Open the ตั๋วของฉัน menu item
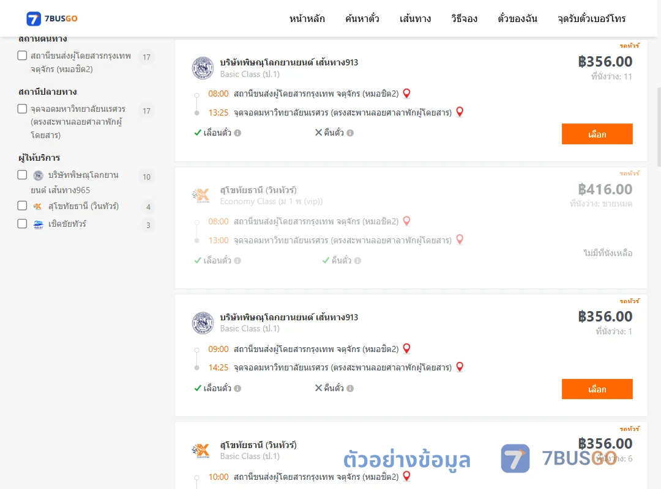This screenshot has height=489, width=661. [x=517, y=18]
